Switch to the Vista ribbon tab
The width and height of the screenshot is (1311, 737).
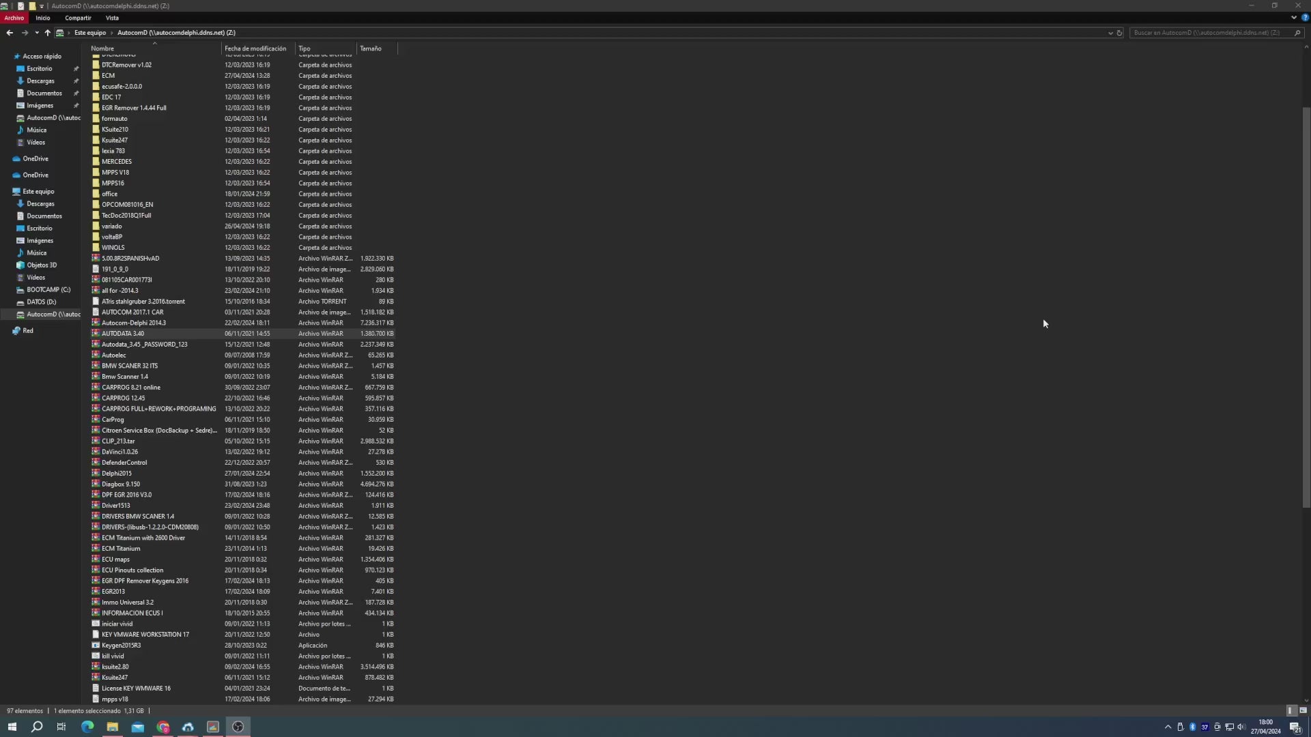[x=112, y=18]
